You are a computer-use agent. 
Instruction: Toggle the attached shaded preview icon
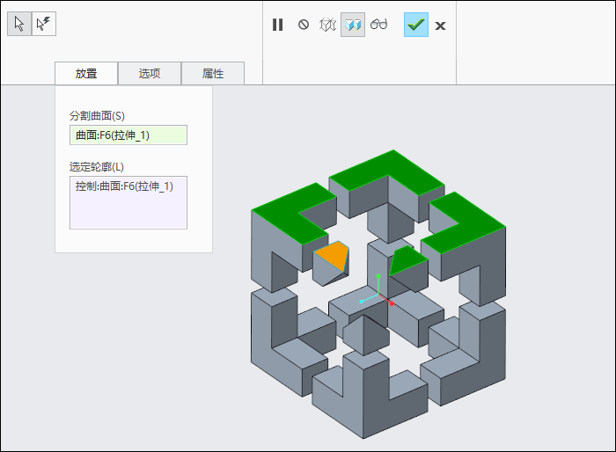pyautogui.click(x=353, y=25)
